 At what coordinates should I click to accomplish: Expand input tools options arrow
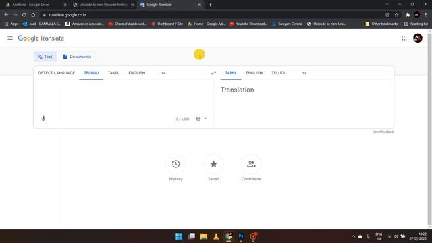(205, 119)
